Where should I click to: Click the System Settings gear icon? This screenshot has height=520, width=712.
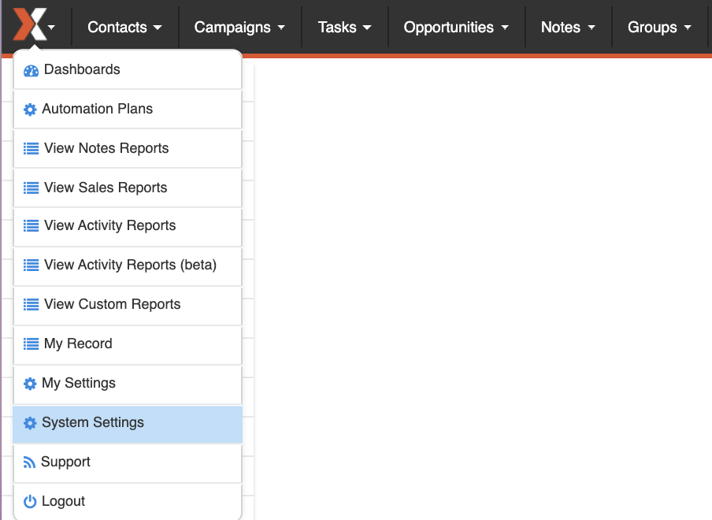tap(30, 423)
